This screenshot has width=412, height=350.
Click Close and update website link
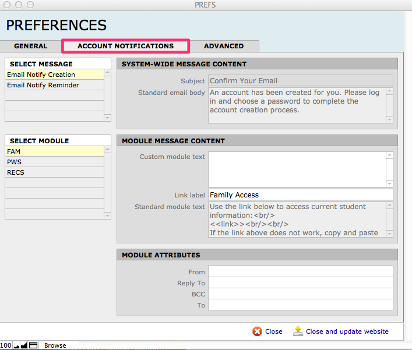click(x=347, y=331)
